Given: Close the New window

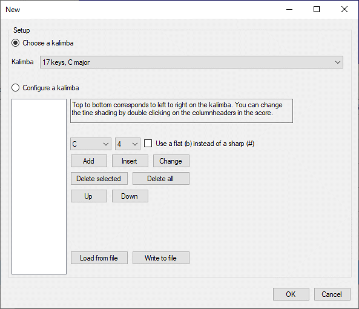Looking at the screenshot, I should pos(344,10).
